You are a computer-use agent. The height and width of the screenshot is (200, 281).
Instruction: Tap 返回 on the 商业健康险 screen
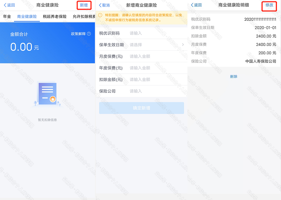(x=9, y=5)
